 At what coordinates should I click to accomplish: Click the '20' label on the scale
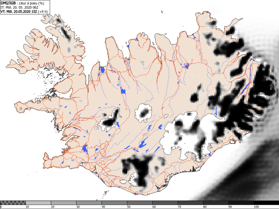coord(53,207)
